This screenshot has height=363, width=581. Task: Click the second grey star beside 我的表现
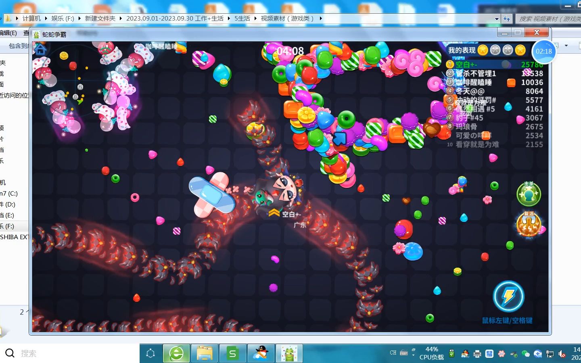coord(495,50)
